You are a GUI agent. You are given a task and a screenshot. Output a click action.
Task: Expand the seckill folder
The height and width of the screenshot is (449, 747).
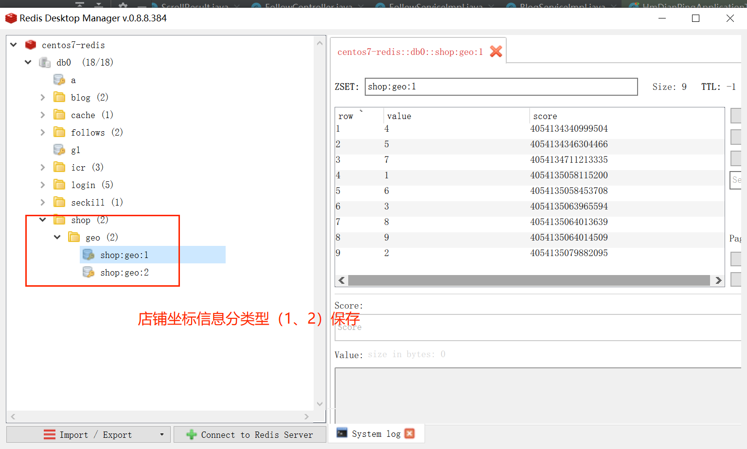point(43,202)
